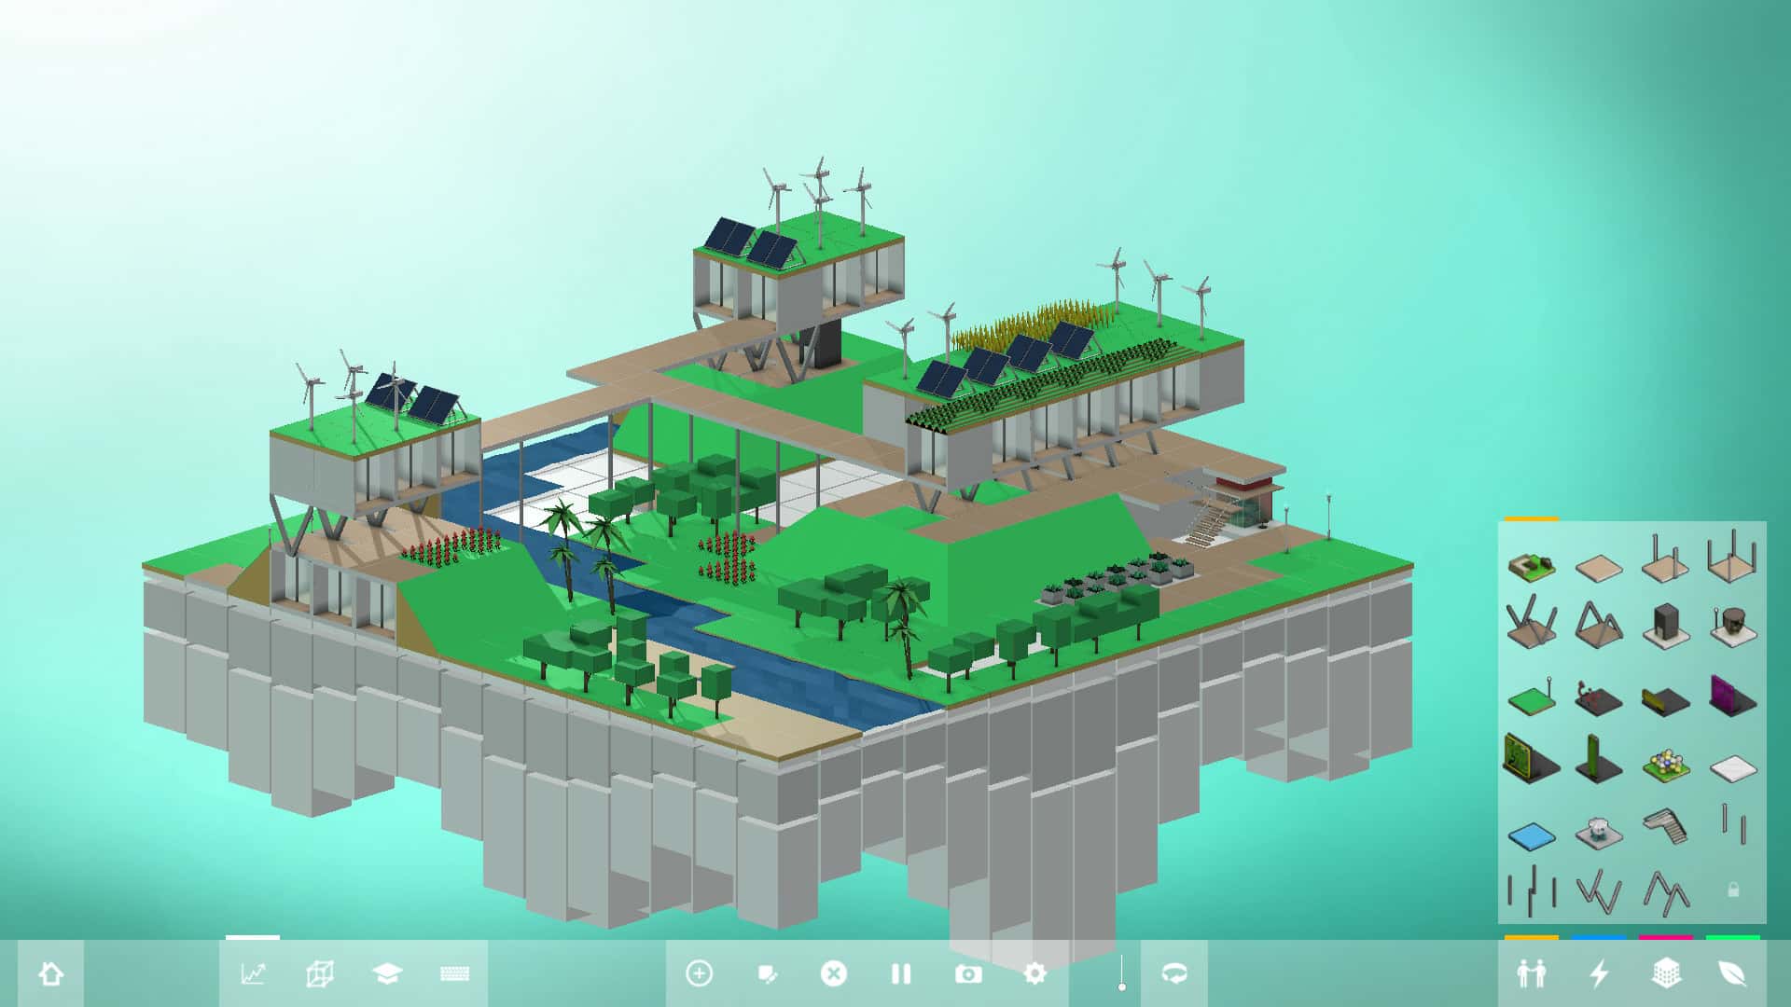Pause the simulation
Image resolution: width=1791 pixels, height=1007 pixels.
click(x=900, y=974)
